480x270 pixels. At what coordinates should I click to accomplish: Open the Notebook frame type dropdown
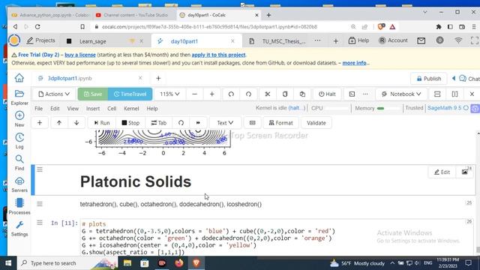(x=401, y=94)
